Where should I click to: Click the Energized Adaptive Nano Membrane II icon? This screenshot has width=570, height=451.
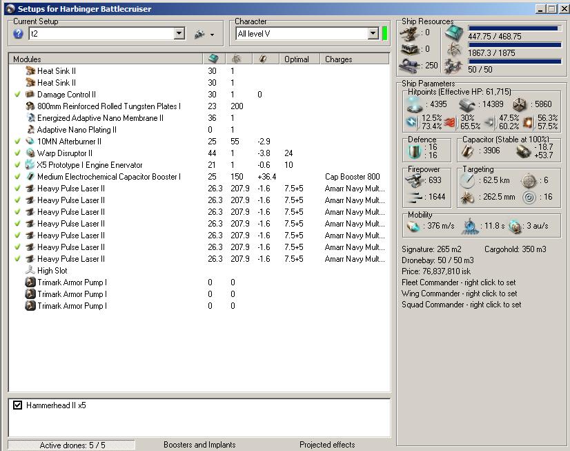[30, 118]
